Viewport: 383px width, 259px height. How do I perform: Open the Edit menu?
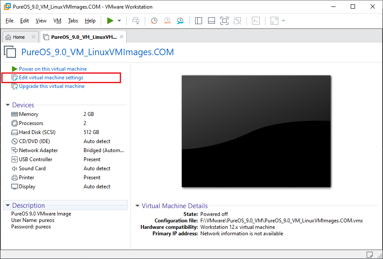[25, 21]
